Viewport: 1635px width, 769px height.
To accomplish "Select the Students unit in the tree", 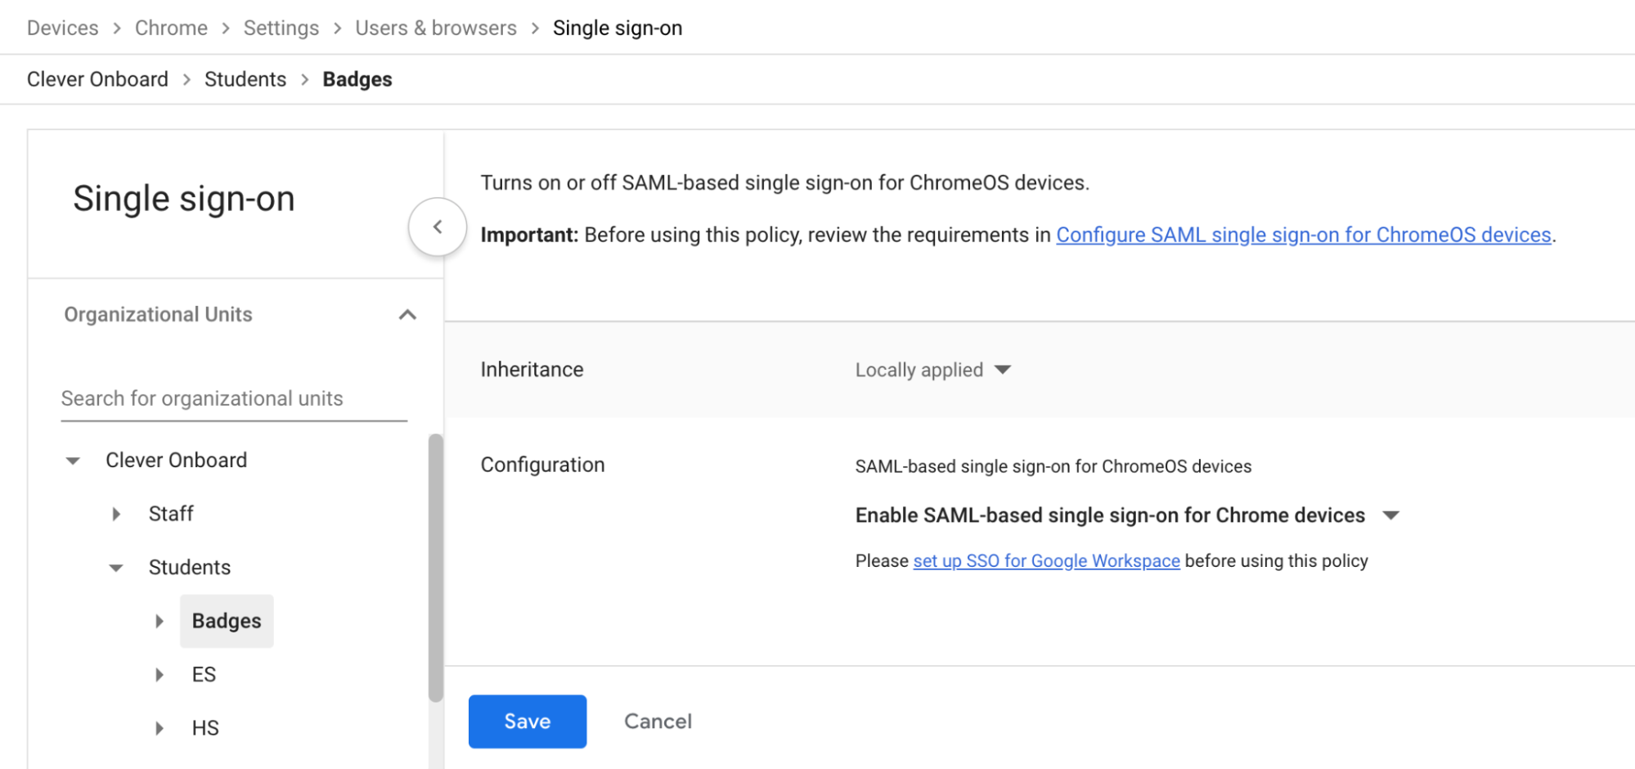I will [x=190, y=567].
